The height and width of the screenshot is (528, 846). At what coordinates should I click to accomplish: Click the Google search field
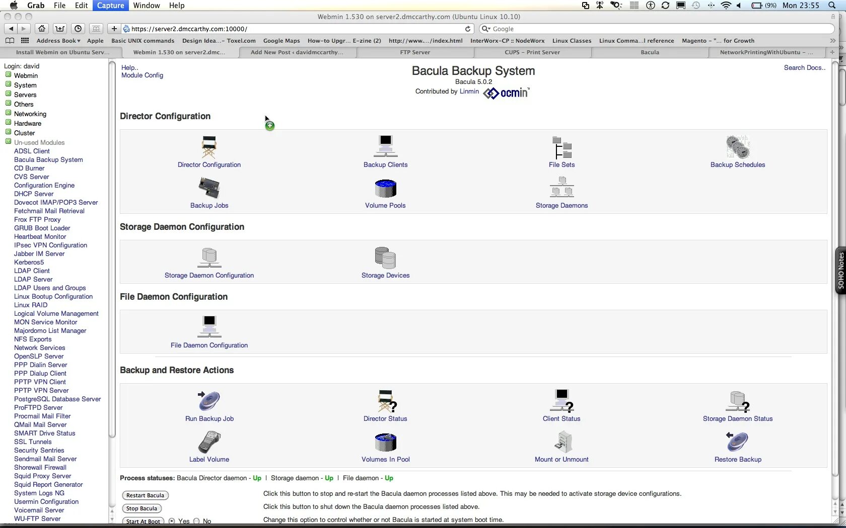coord(657,29)
